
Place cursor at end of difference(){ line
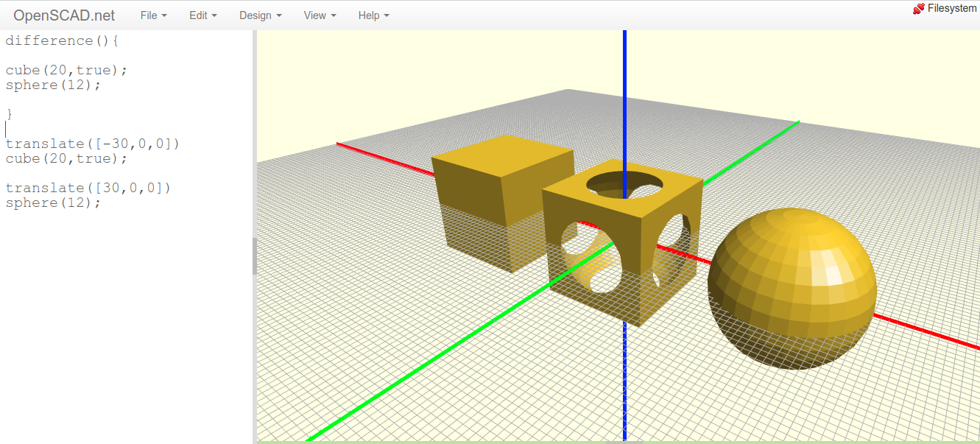pos(119,41)
